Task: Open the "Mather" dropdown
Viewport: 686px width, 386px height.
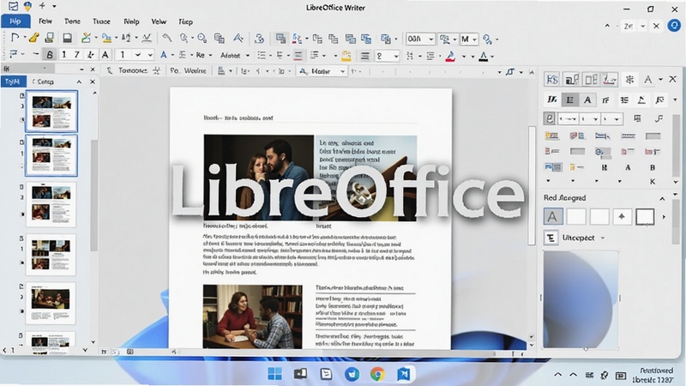Action: click(x=322, y=71)
